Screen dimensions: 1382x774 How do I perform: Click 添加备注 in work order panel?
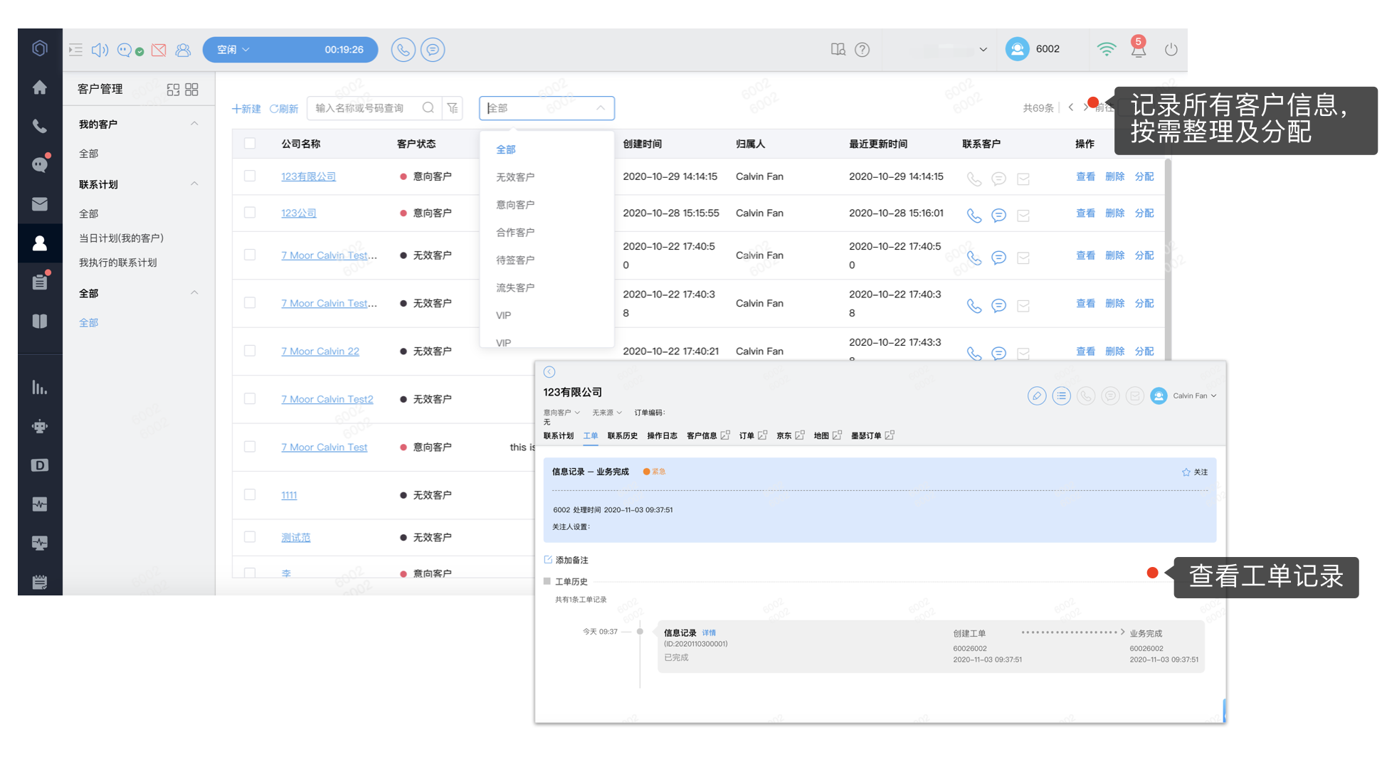point(566,560)
